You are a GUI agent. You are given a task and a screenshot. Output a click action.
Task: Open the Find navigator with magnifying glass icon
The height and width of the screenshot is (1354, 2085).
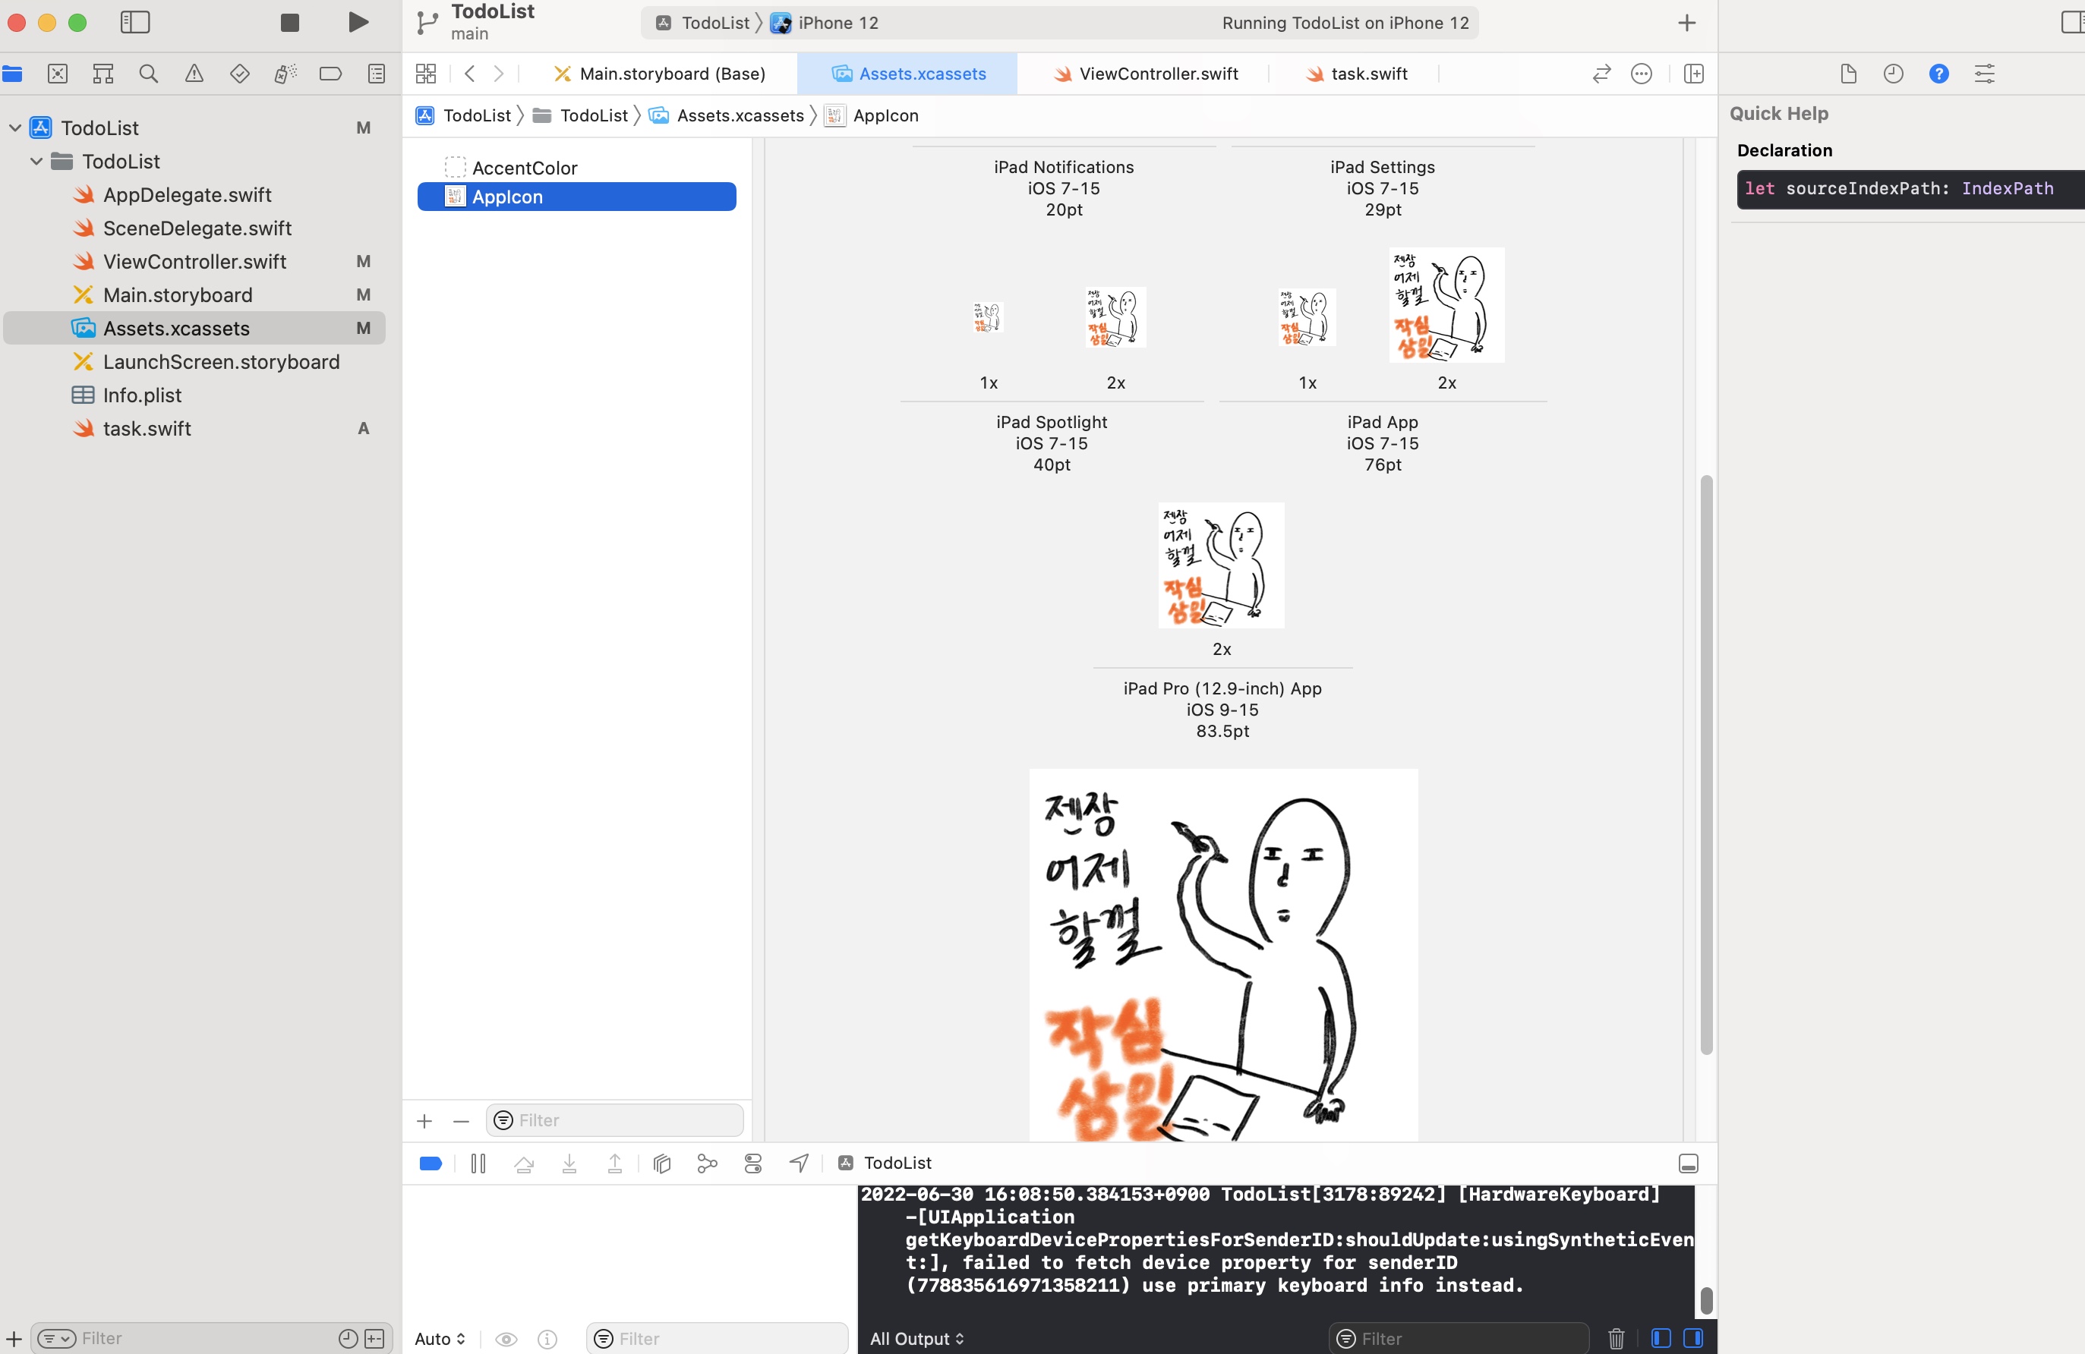pos(149,74)
